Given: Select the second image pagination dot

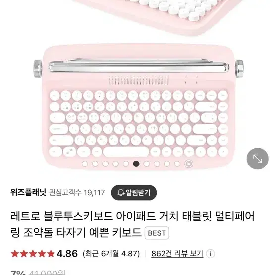Looking at the screenshot, I should [95, 164].
